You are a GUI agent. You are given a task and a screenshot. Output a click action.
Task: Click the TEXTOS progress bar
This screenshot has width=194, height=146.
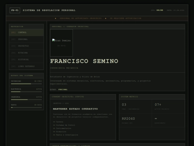[26, 107]
